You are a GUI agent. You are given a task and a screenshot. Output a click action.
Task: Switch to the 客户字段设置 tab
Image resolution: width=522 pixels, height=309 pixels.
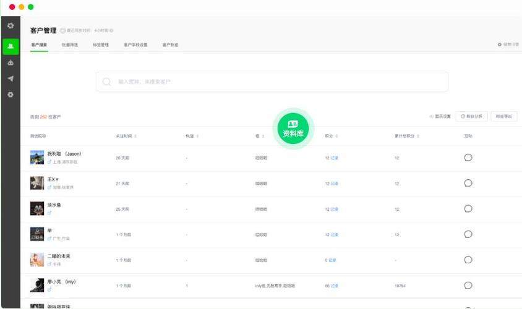click(x=135, y=45)
